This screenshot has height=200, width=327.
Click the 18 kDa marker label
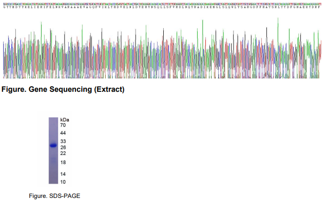(63, 162)
